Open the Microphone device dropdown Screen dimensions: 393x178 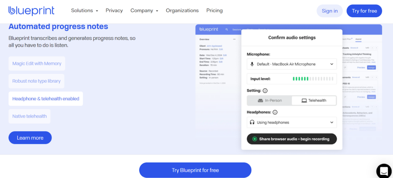pos(292,64)
